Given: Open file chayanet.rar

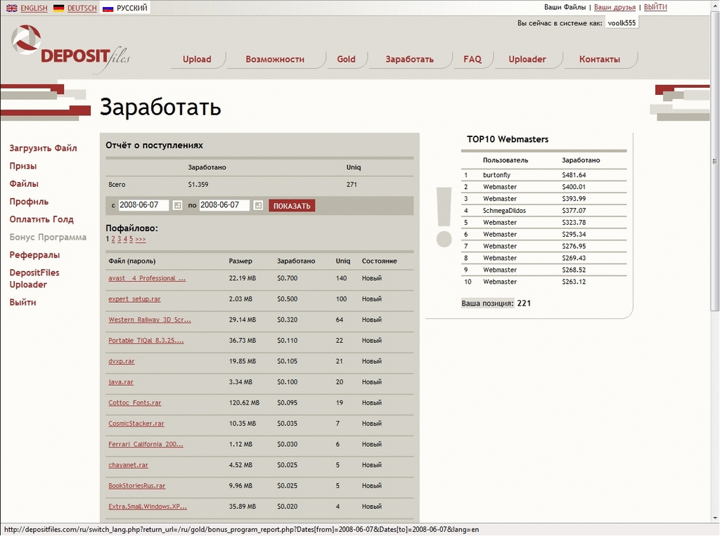Looking at the screenshot, I should coord(129,465).
